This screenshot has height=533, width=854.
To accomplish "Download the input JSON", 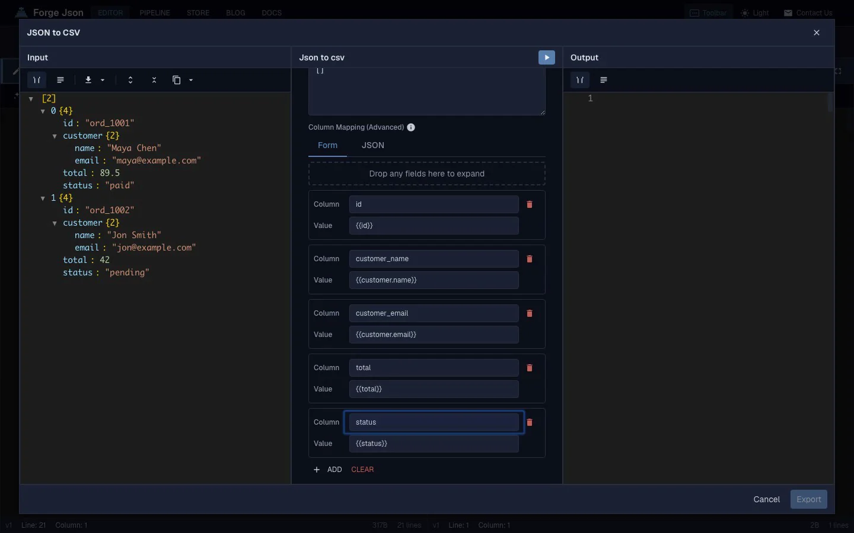I will 89,80.
